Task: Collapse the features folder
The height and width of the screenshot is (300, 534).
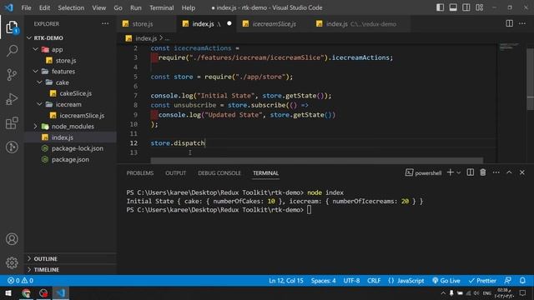Action: click(x=35, y=72)
